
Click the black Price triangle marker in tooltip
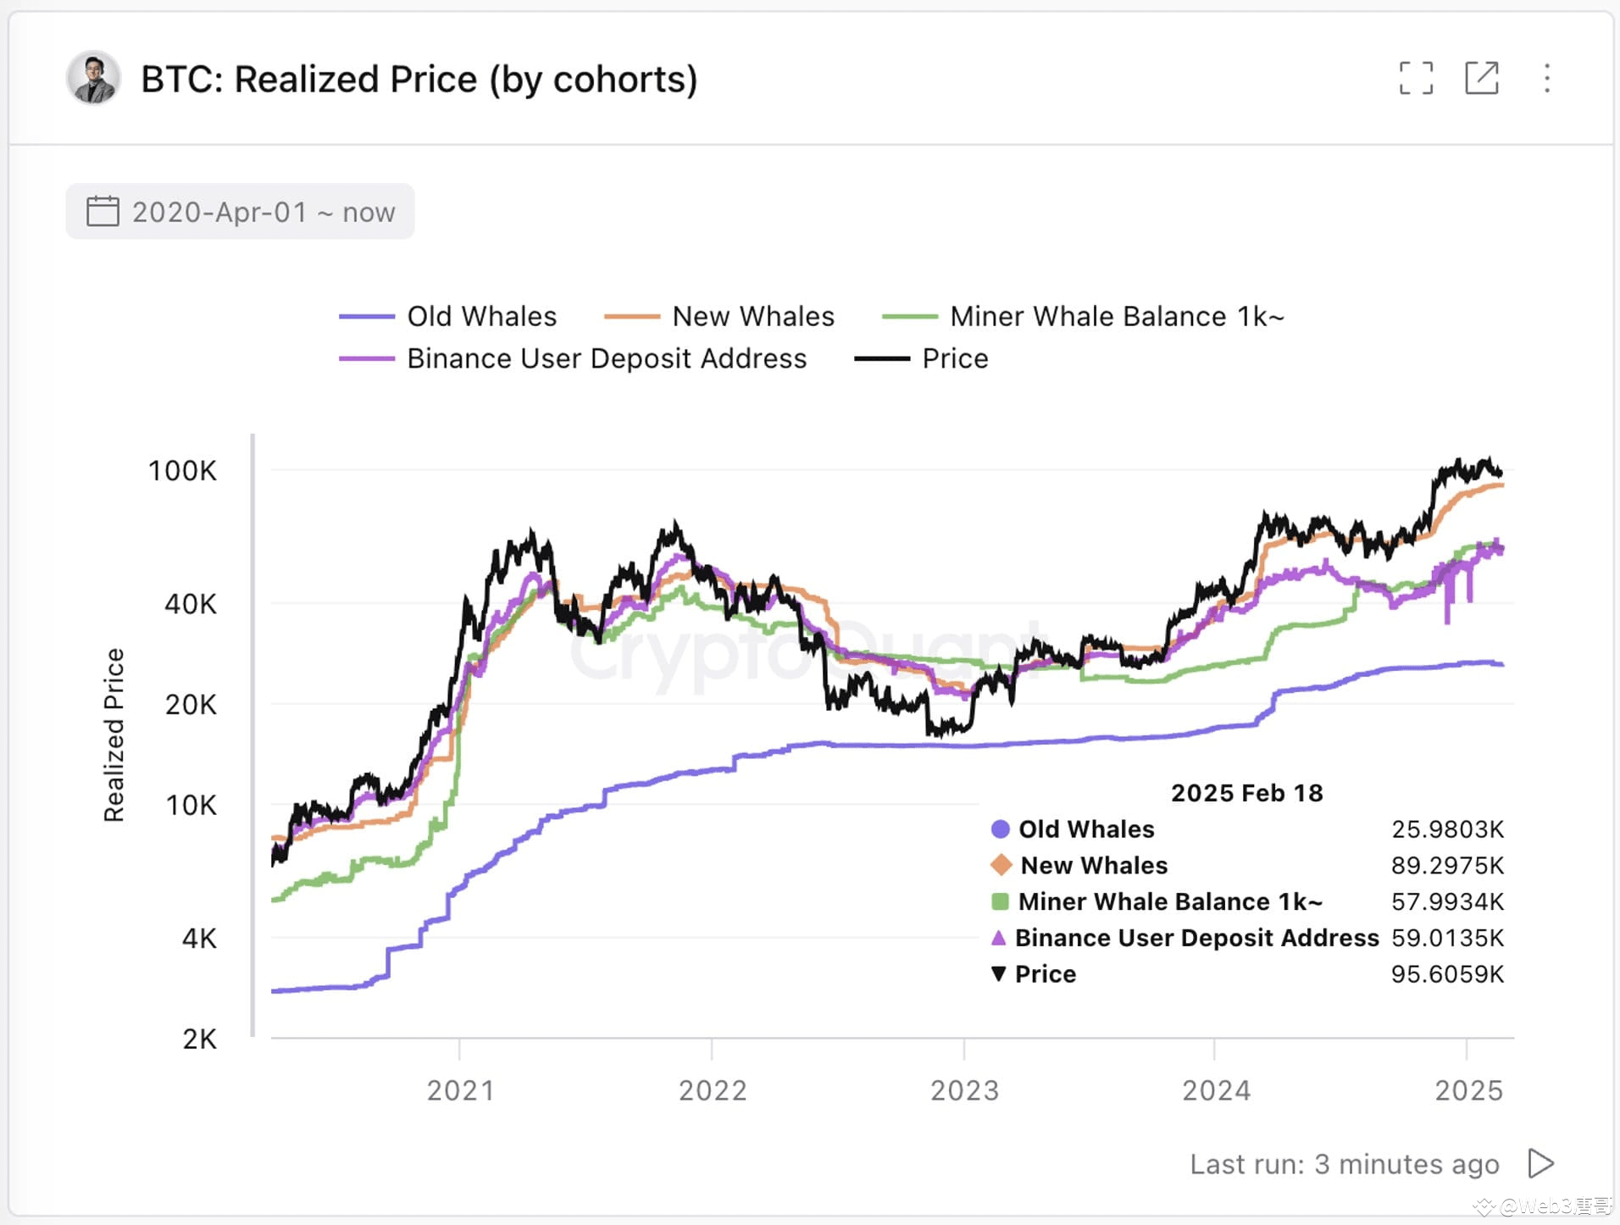pyautogui.click(x=999, y=973)
